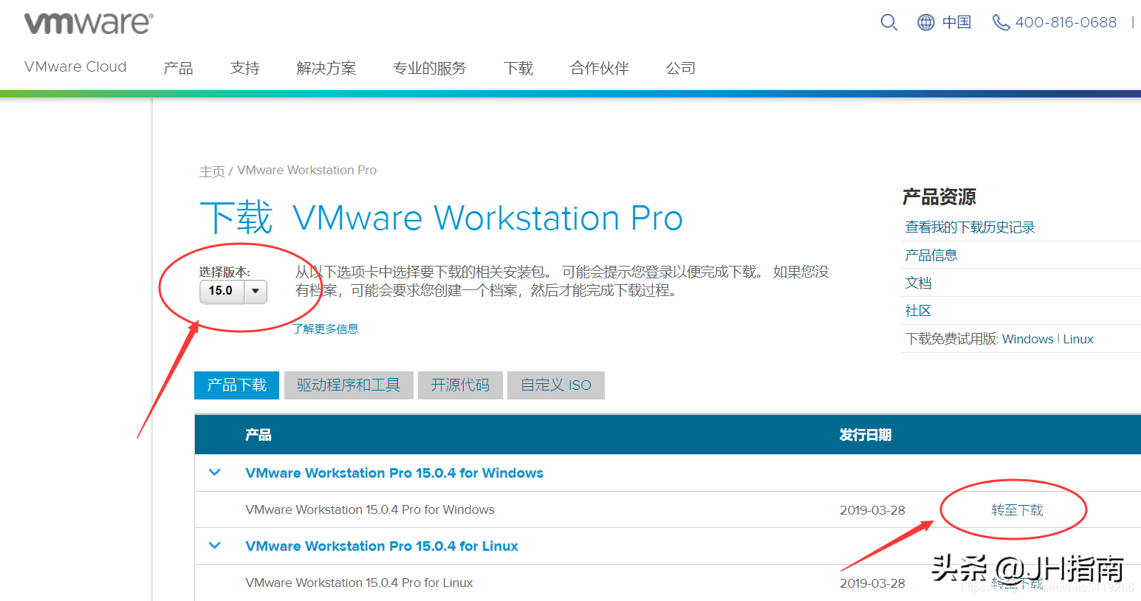Select the 中国 region link

click(x=956, y=23)
